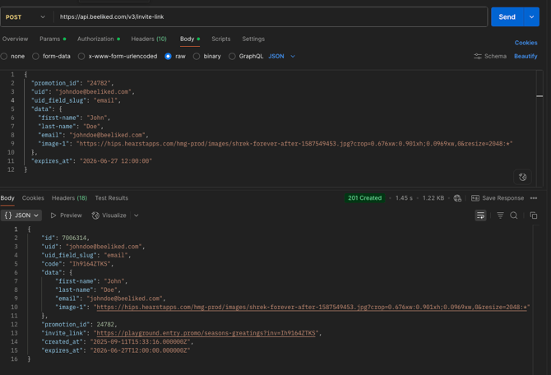
Task: Switch to the Params tab
Action: (53, 39)
